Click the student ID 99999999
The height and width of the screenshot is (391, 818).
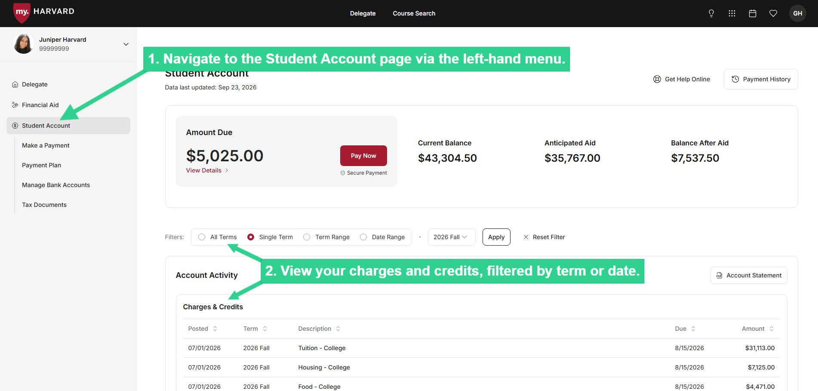tap(54, 49)
